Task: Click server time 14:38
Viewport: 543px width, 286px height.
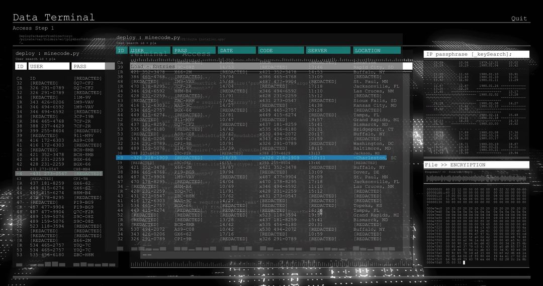Action: [315, 106]
